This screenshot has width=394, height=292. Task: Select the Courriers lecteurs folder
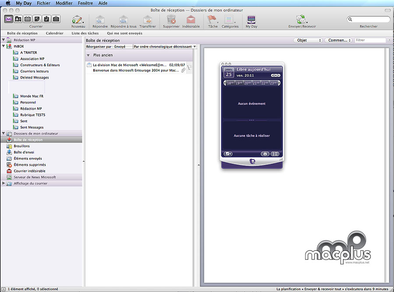click(35, 71)
